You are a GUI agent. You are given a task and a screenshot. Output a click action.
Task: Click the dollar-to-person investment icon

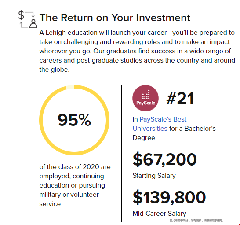(28, 19)
